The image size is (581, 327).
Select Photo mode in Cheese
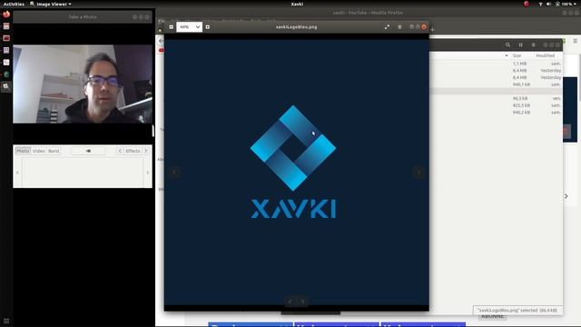pyautogui.click(x=23, y=151)
